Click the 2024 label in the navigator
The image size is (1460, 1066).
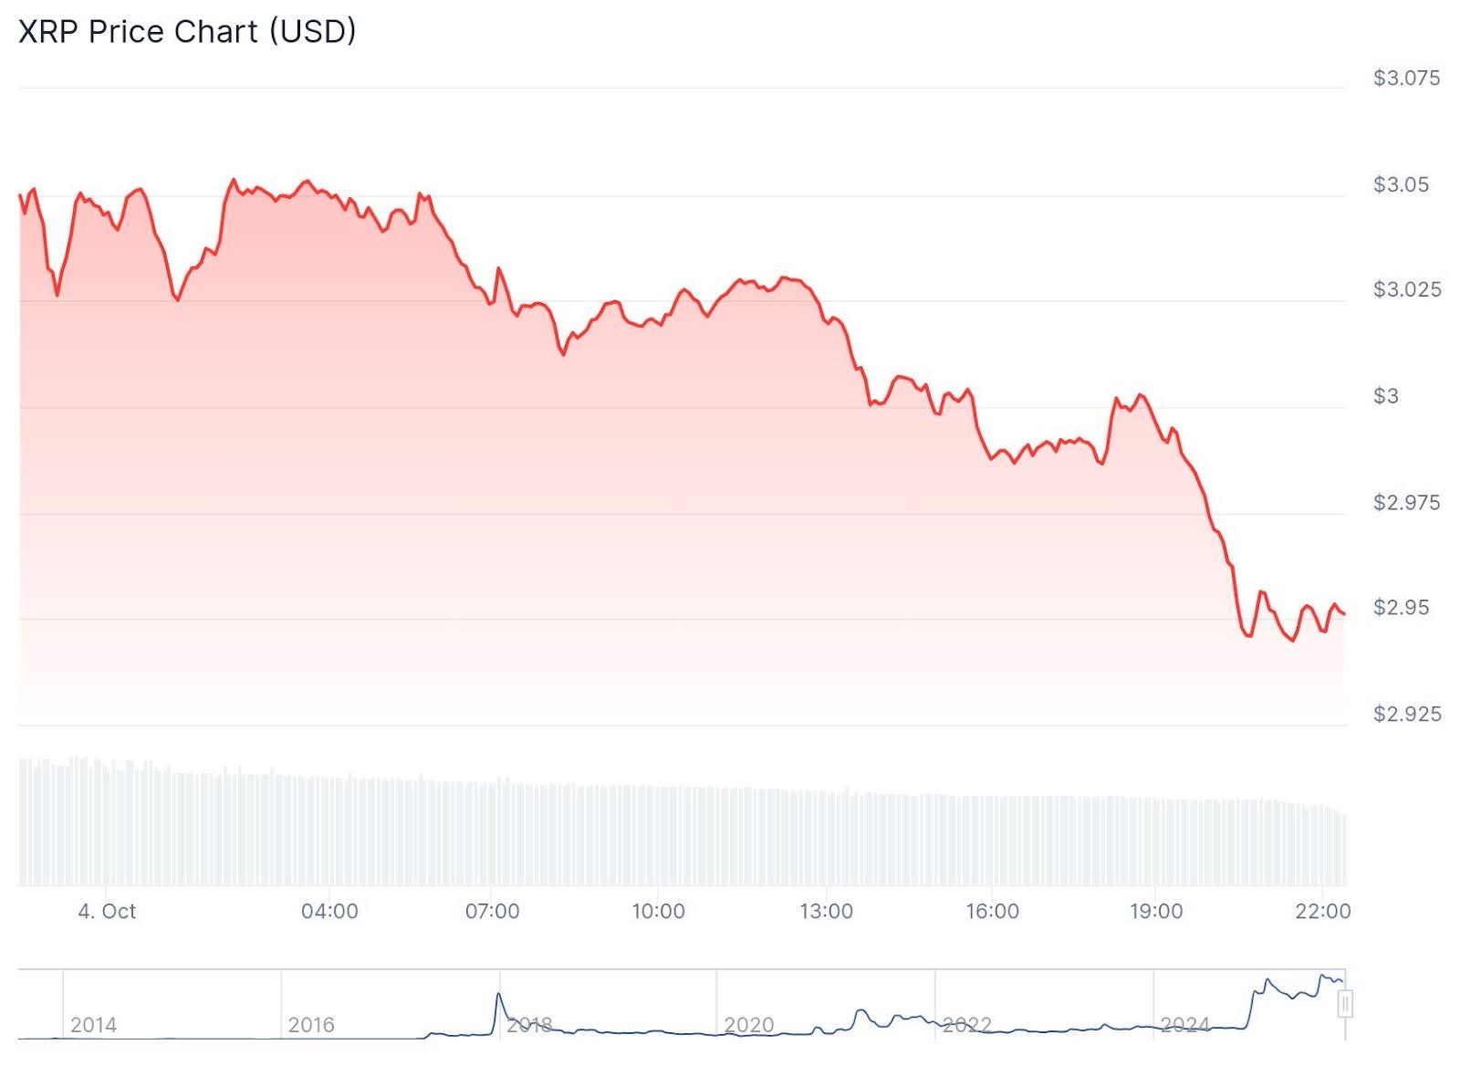(x=1184, y=1025)
